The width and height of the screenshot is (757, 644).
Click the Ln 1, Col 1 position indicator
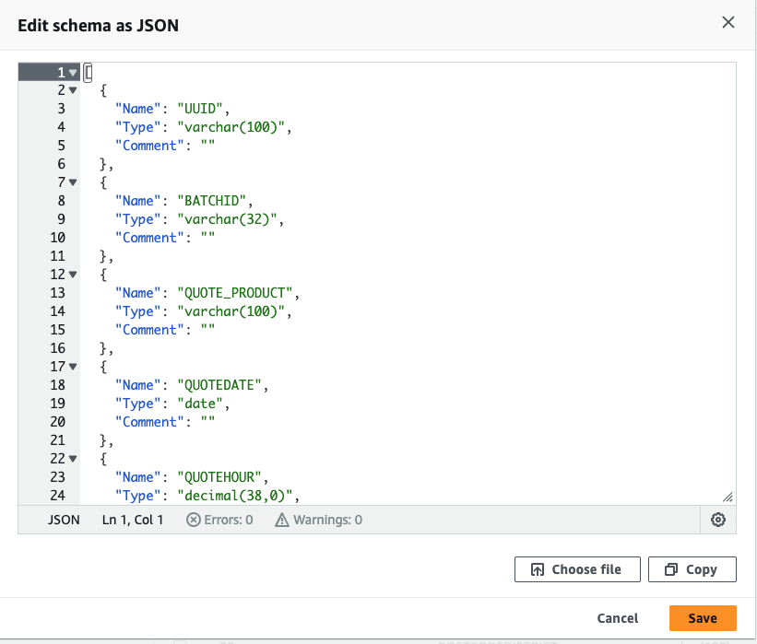point(132,520)
